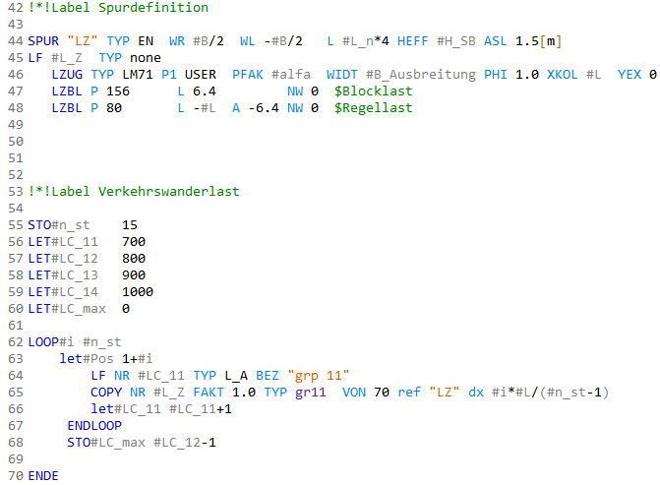660x485 pixels.
Task: Click #LC_12-1 on line 68
Action: click(x=185, y=443)
